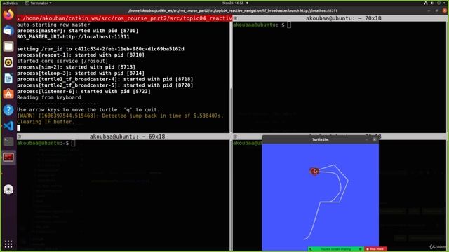Open the bottom-right terminal grouping icon

click(235, 136)
